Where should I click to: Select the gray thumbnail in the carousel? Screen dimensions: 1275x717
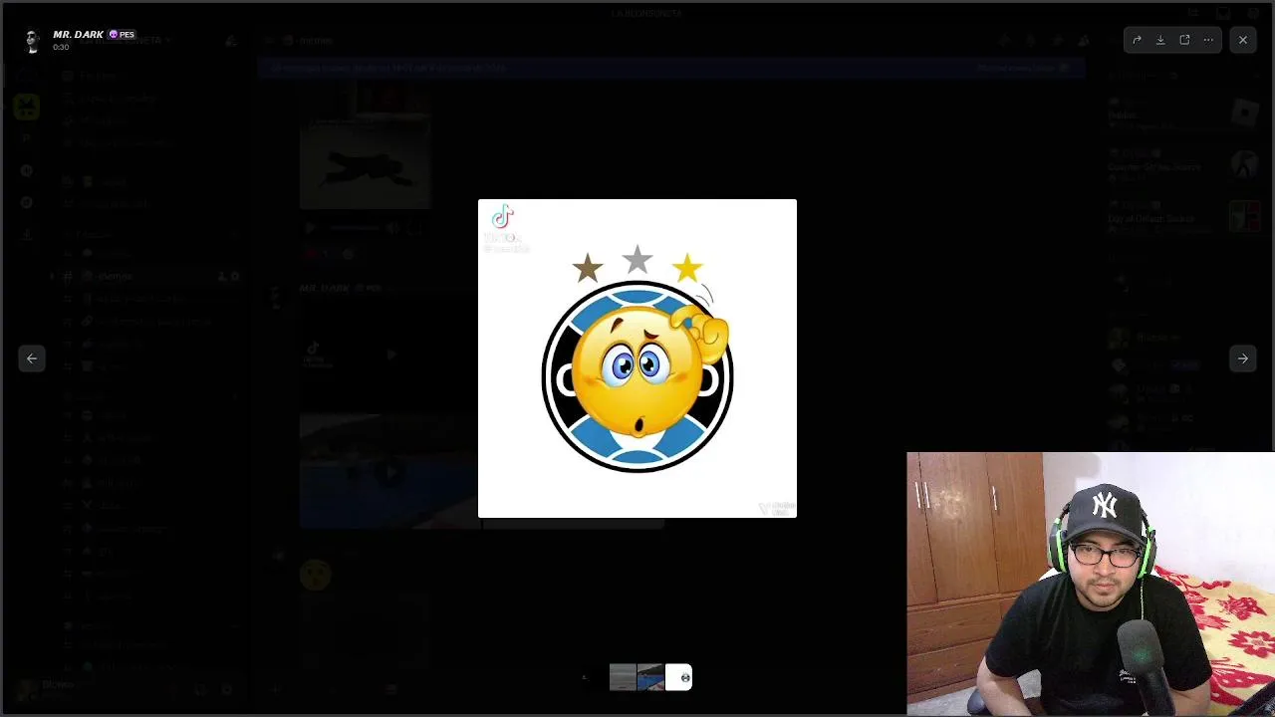point(623,678)
